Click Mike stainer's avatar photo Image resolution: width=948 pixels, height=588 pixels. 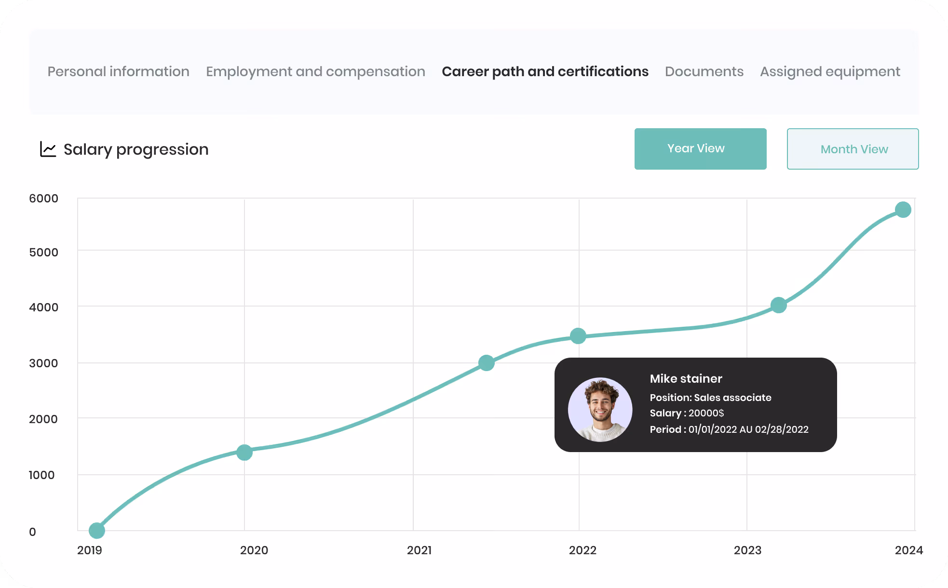(x=600, y=409)
